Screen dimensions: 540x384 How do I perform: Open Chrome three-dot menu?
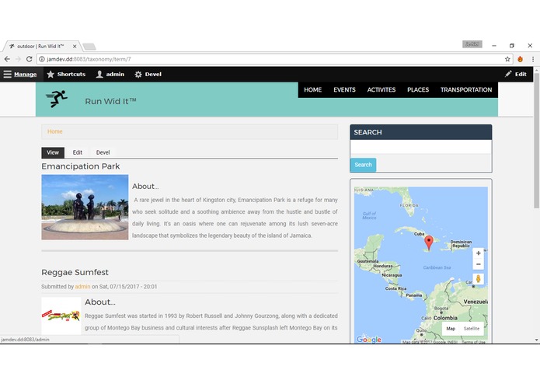coord(533,59)
